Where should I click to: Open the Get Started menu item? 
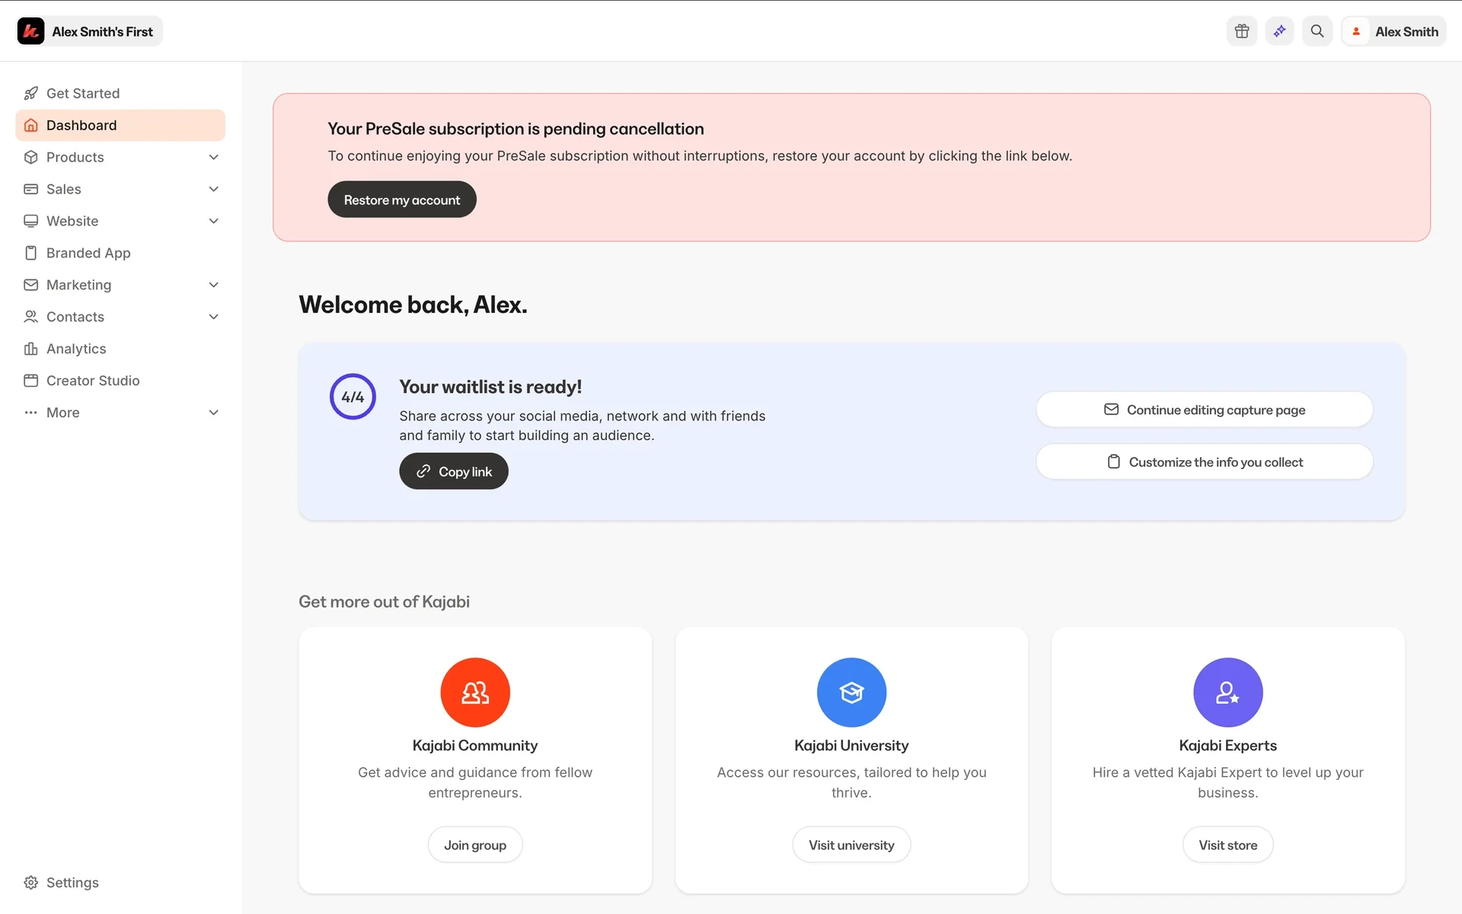point(120,93)
